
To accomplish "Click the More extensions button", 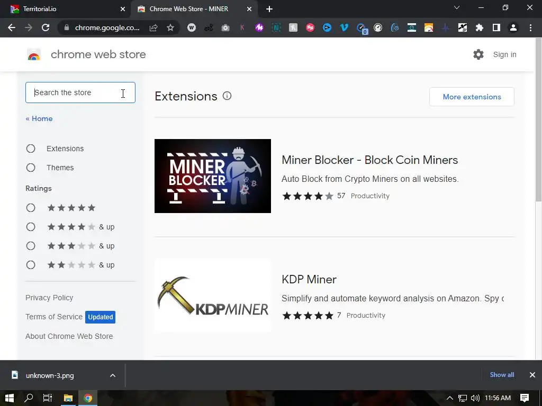I will (472, 97).
